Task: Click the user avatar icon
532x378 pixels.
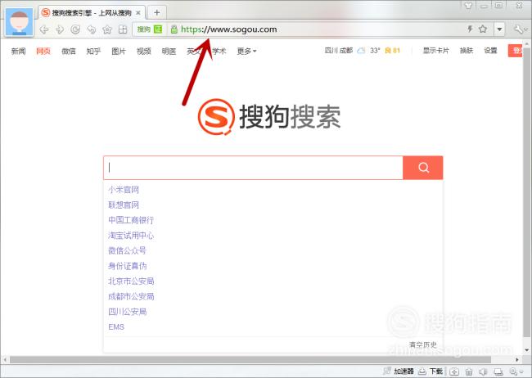Action: 20,22
